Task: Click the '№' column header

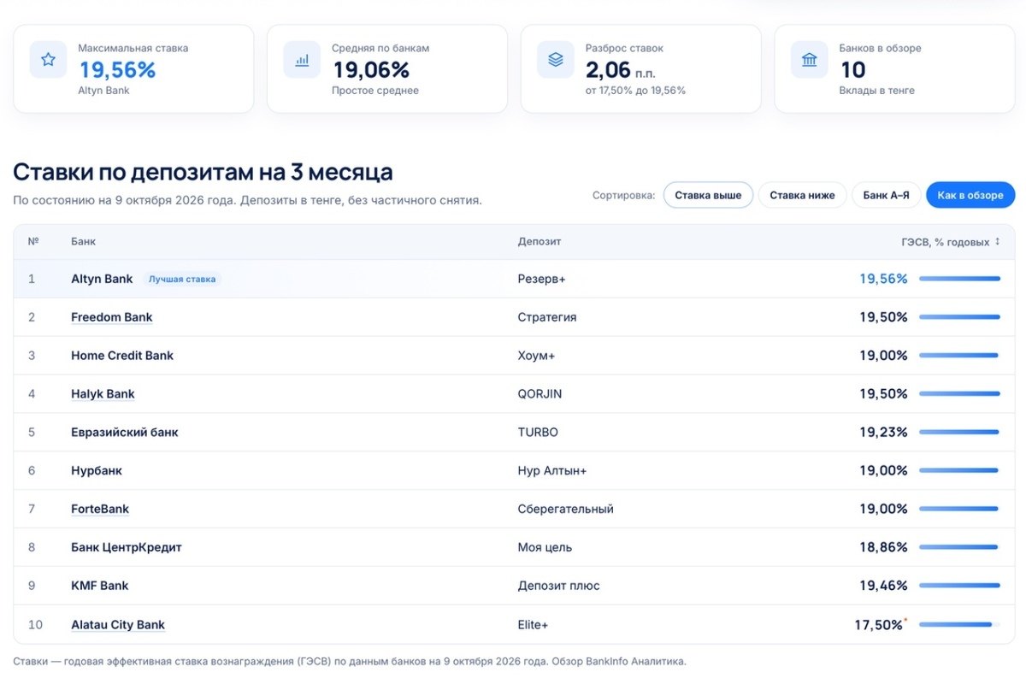Action: click(x=33, y=242)
